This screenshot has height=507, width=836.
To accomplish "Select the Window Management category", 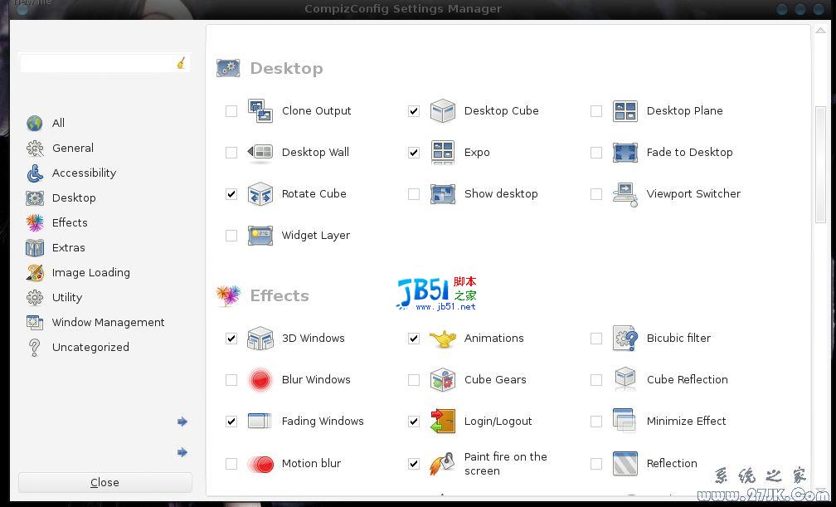I will pyautogui.click(x=108, y=322).
